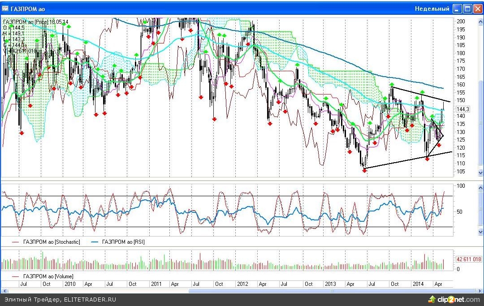Select the ГАЗПРОМ ао [RSI] legend entry
Image resolution: width=484 pixels, height=306 pixels.
point(123,241)
